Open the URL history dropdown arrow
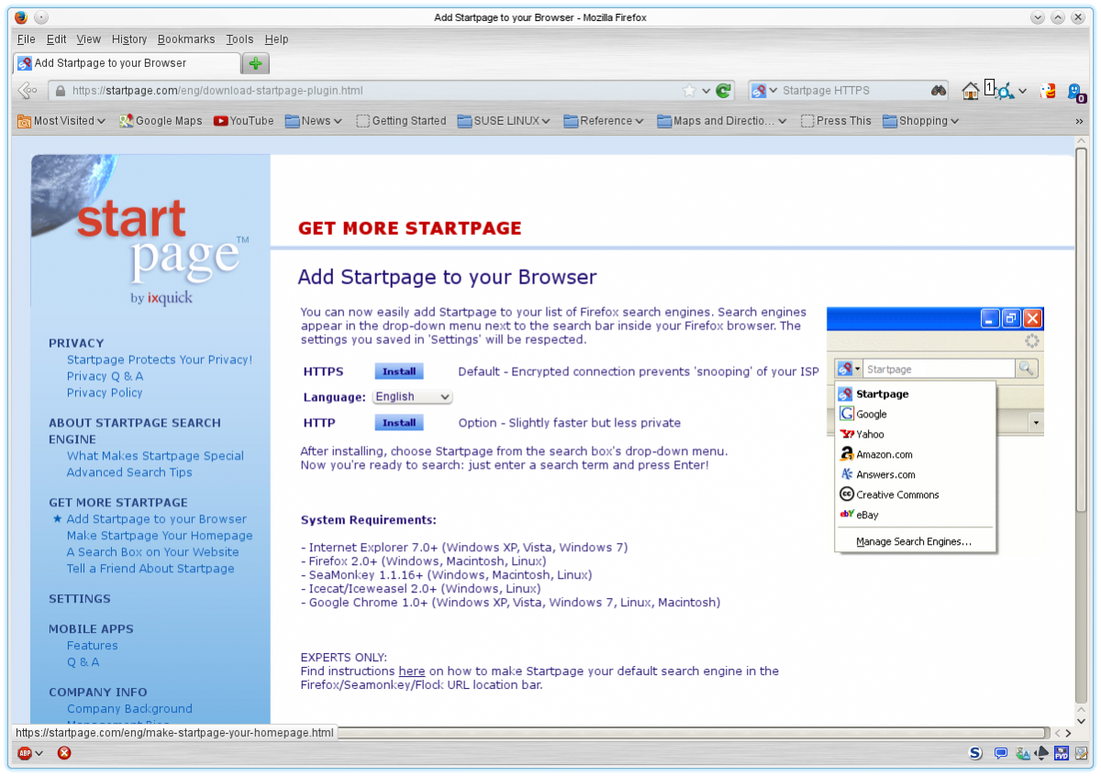Screen dimensions: 1101x776 pos(706,91)
